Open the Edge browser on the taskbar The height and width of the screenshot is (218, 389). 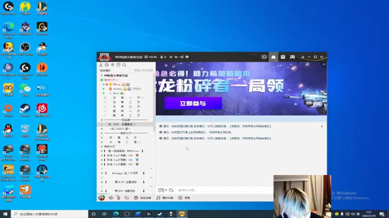pos(116,214)
